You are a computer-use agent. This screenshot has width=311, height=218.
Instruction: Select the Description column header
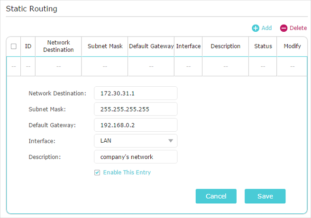coord(225,46)
